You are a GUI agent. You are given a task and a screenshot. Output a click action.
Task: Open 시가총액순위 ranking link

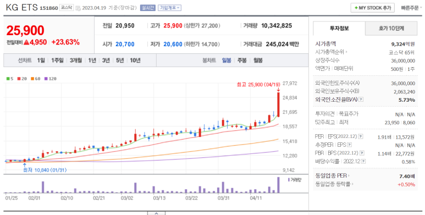pyautogui.click(x=331, y=52)
